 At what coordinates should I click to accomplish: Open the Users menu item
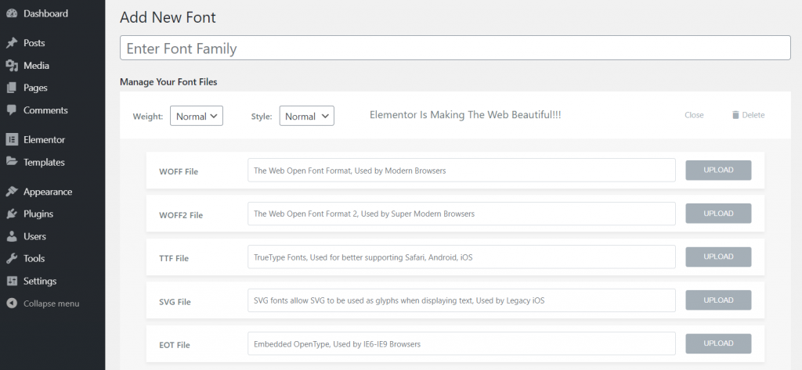[x=34, y=236]
